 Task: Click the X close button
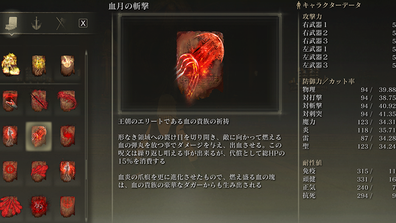point(83,23)
